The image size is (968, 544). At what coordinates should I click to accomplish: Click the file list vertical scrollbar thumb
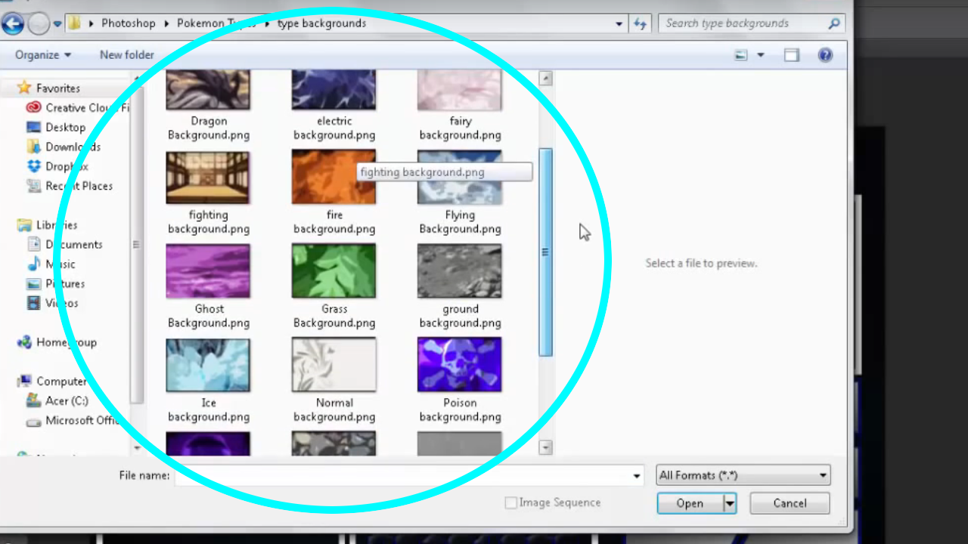(x=545, y=252)
